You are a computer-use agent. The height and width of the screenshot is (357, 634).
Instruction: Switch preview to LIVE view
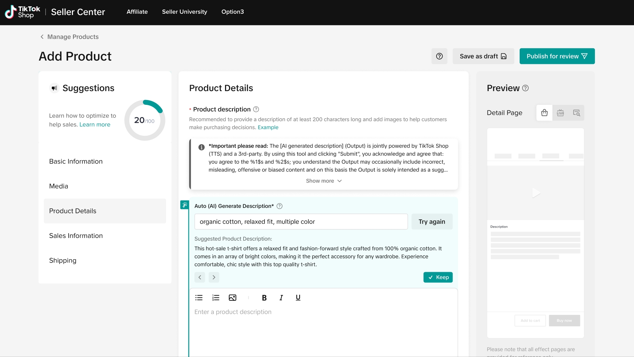[560, 113]
